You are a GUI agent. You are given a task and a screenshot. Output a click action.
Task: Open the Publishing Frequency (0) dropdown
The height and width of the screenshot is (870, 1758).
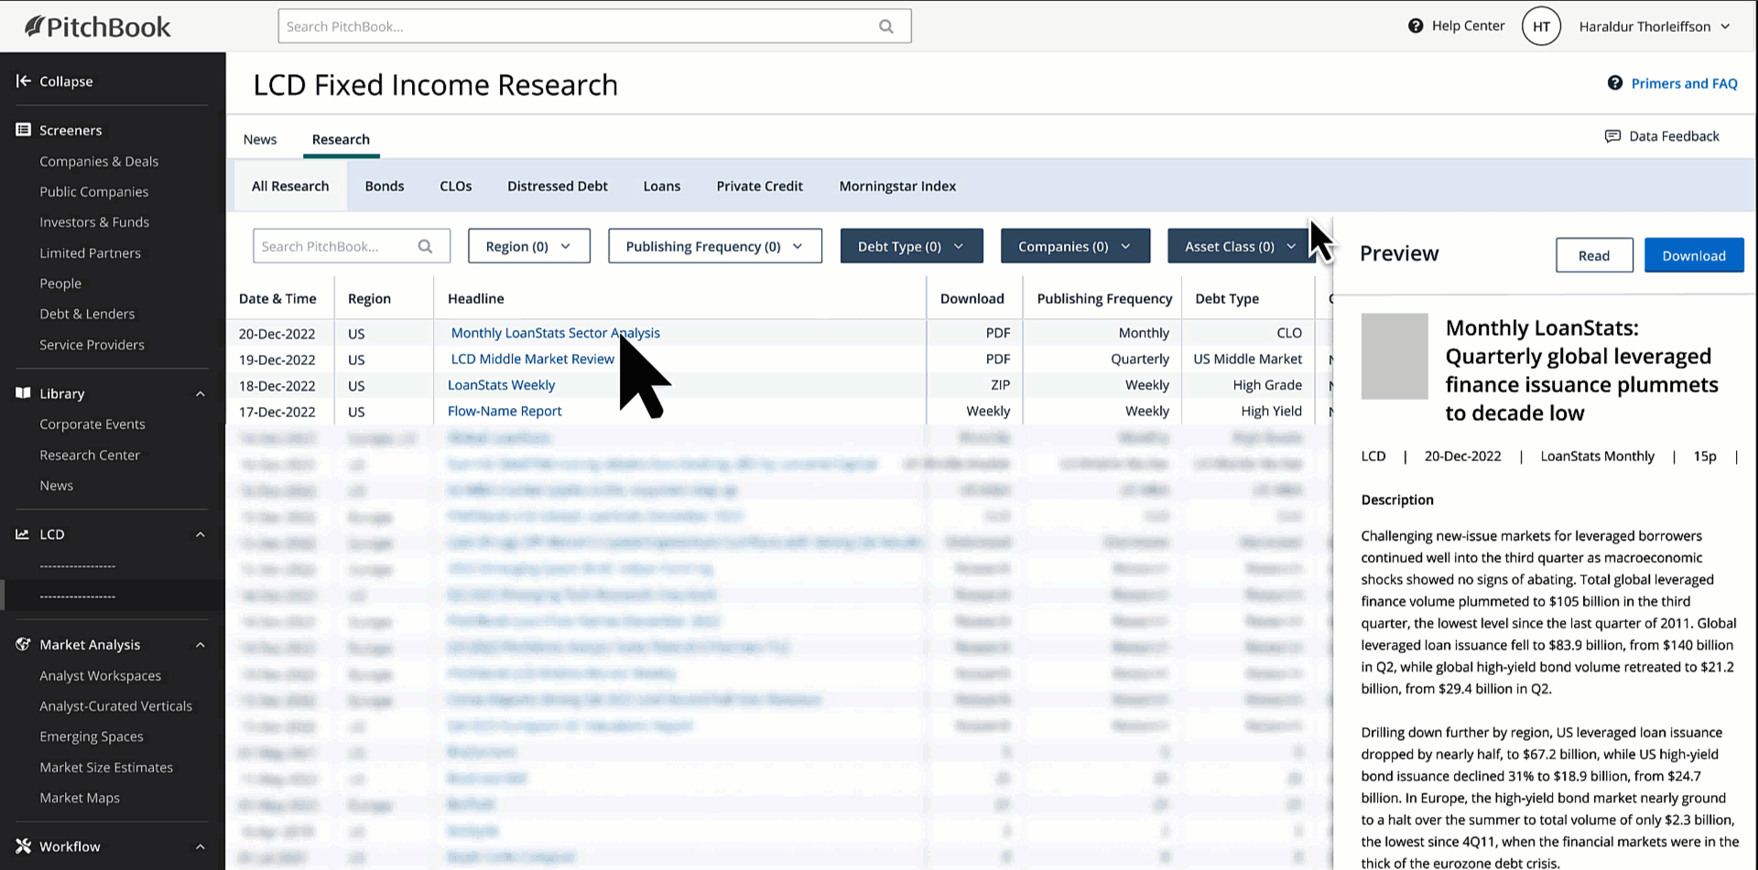715,246
